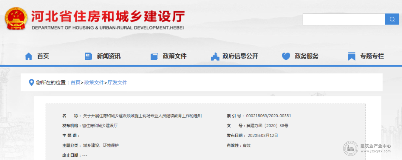
Task: Click the 主题词 field label
Action: point(71,135)
